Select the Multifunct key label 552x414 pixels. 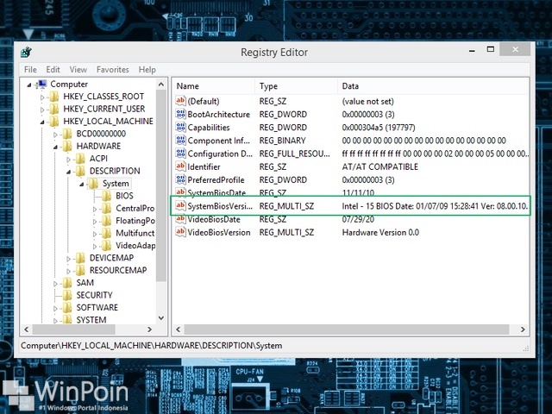[x=135, y=233]
